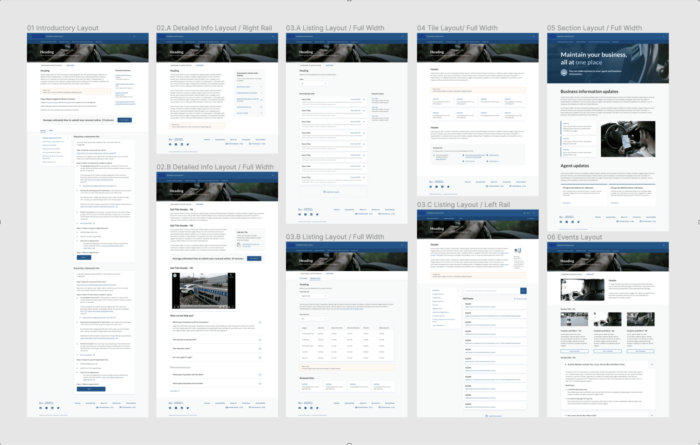Open the Label dropdown in the 03.A Listing layout

coord(314,84)
